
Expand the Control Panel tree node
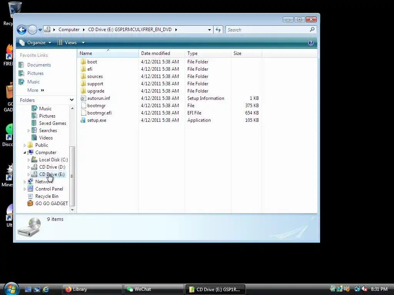point(25,189)
